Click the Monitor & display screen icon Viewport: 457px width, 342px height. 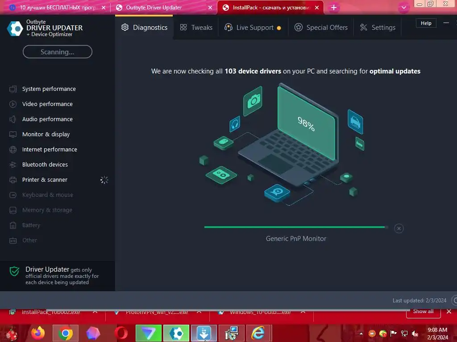(13, 134)
